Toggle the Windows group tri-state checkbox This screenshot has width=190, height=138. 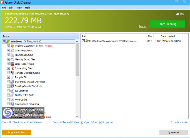tap(4, 42)
